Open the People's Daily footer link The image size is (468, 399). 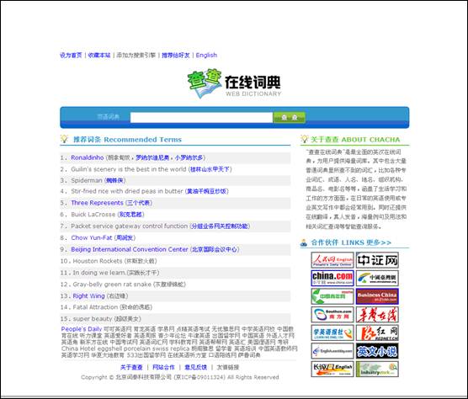pyautogui.click(x=82, y=329)
